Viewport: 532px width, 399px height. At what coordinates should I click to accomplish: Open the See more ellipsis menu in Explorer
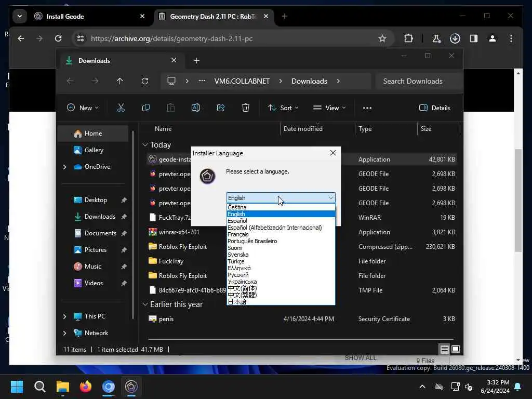pyautogui.click(x=367, y=108)
